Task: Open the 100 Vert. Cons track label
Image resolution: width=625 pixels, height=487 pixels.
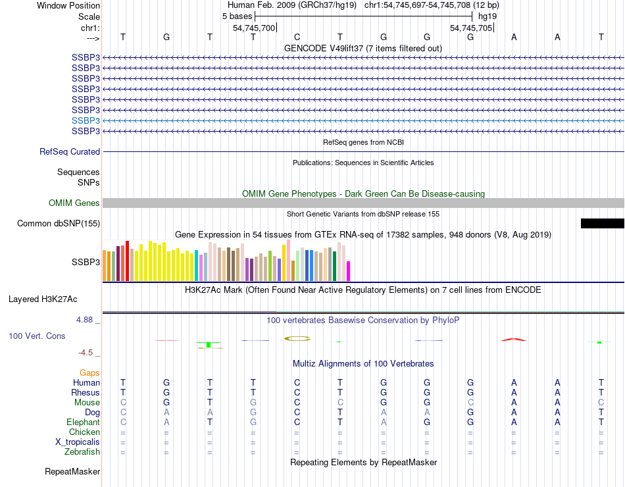Action: [x=37, y=336]
